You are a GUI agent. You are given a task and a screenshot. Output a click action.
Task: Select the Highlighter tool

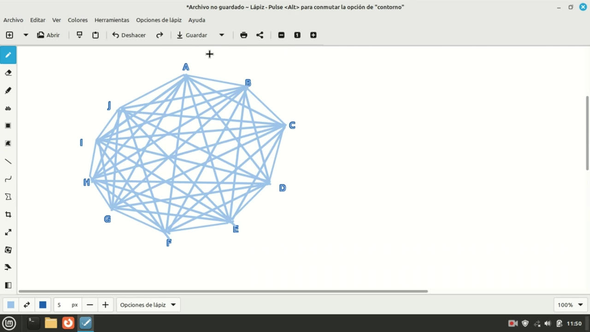click(x=8, y=90)
